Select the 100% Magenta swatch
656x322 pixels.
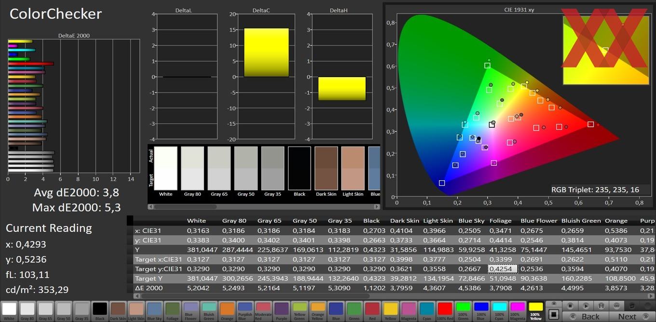[x=518, y=311]
